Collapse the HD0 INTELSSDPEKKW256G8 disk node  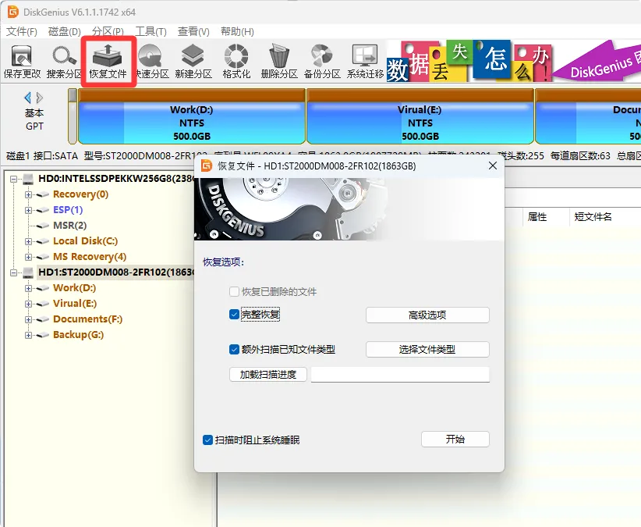coord(13,179)
